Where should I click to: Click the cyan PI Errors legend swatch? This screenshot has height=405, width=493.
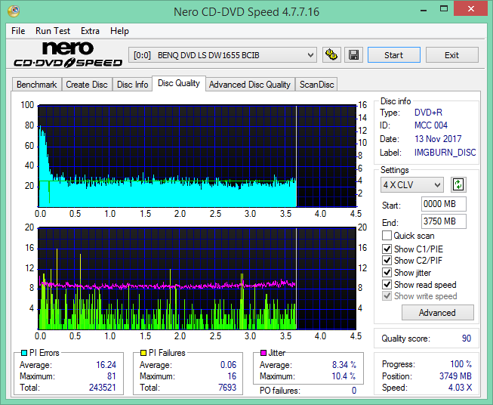[24, 353]
